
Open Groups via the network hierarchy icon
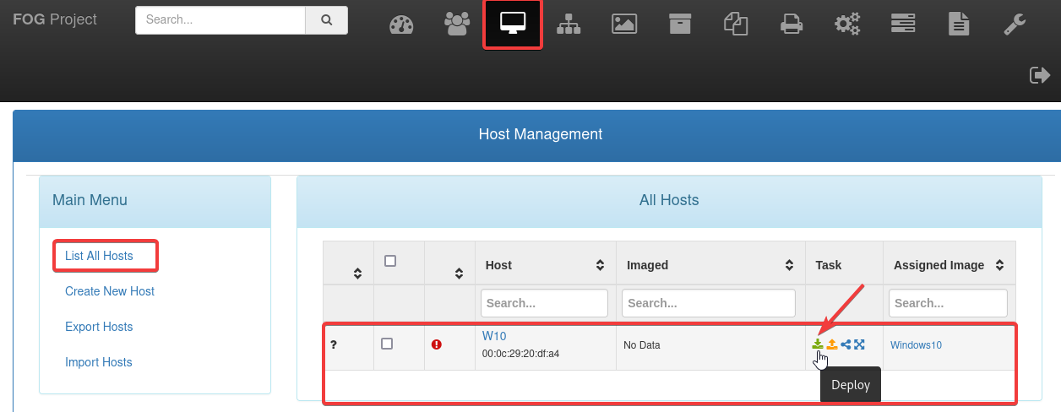pos(569,24)
